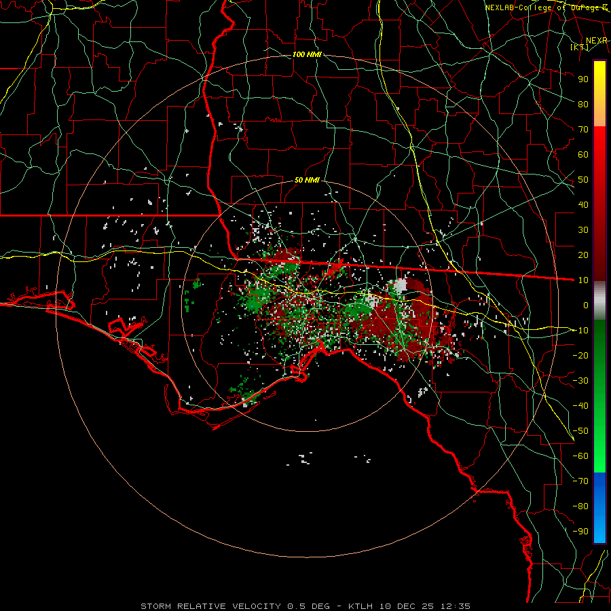Click the -70 value on color scale
The height and width of the screenshot is (611, 611).
pyautogui.click(x=580, y=481)
